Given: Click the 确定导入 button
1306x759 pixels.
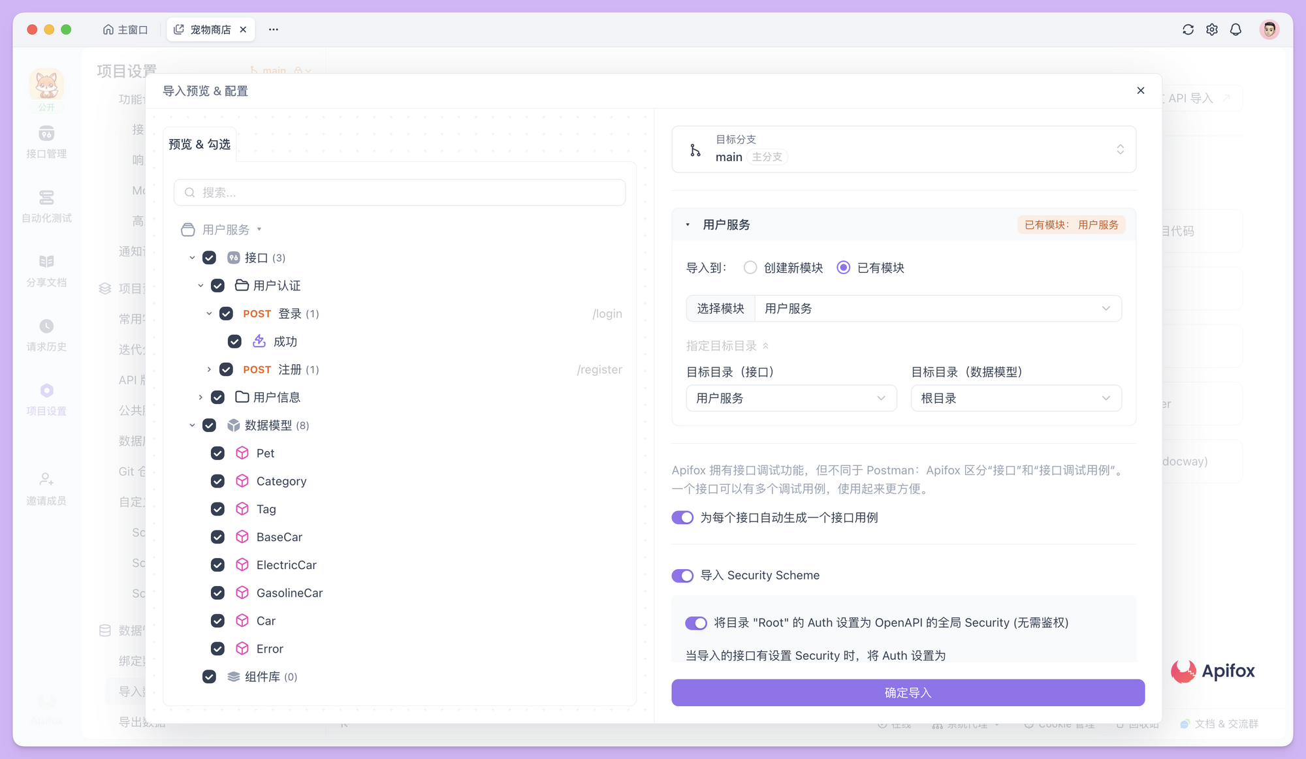Looking at the screenshot, I should coord(908,692).
